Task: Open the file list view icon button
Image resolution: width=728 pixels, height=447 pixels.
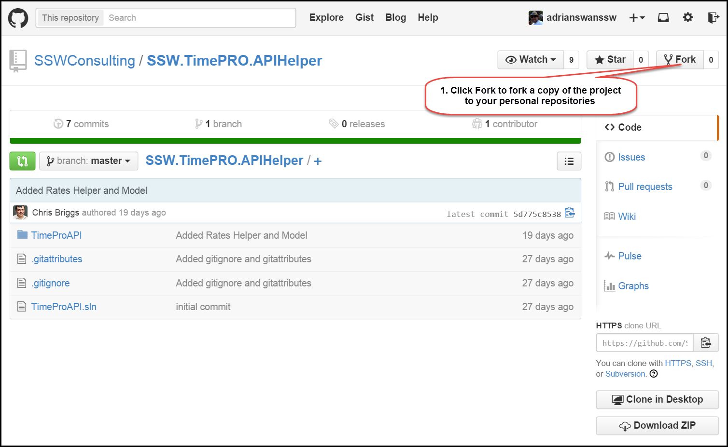Action: [569, 162]
